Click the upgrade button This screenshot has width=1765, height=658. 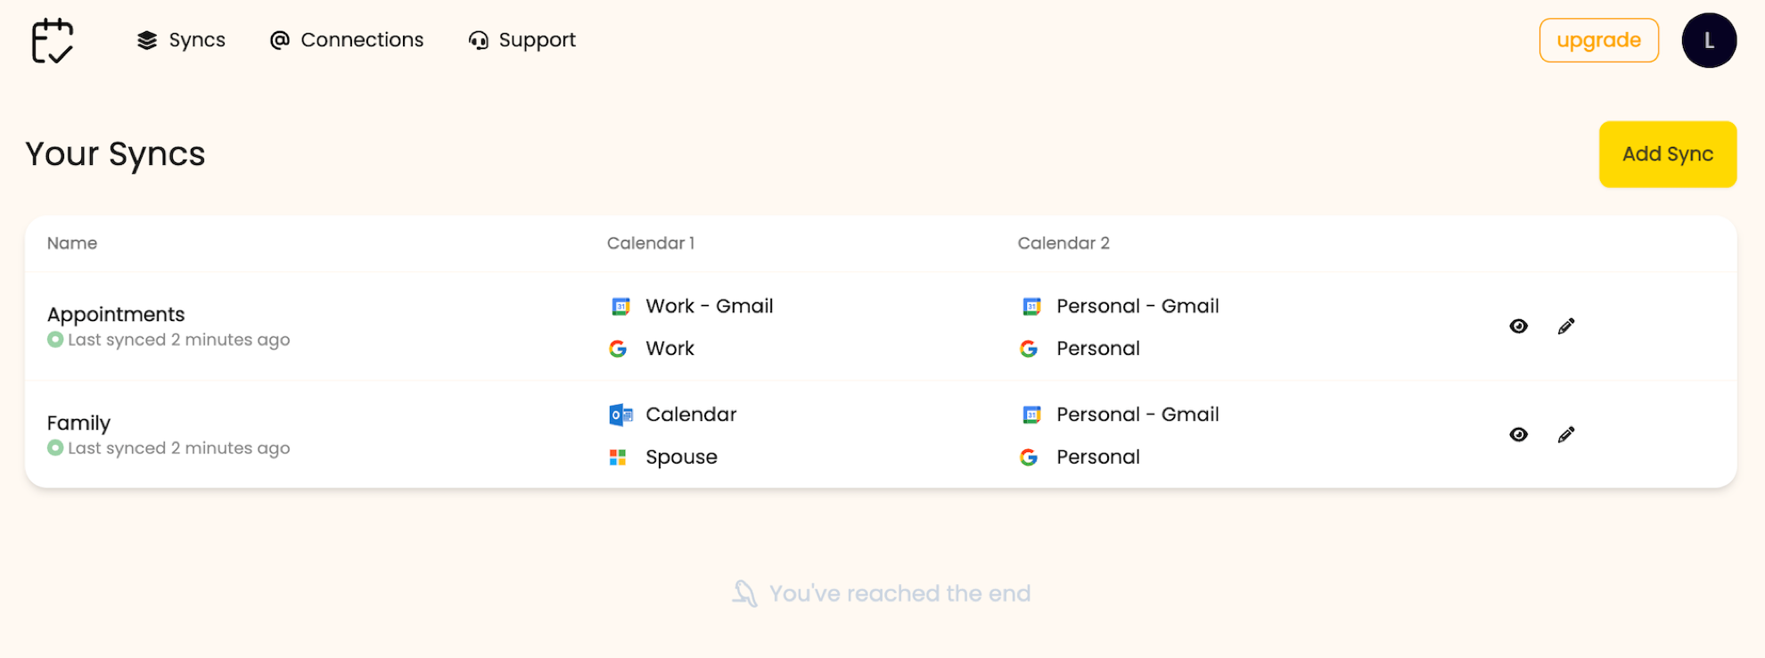(1598, 40)
